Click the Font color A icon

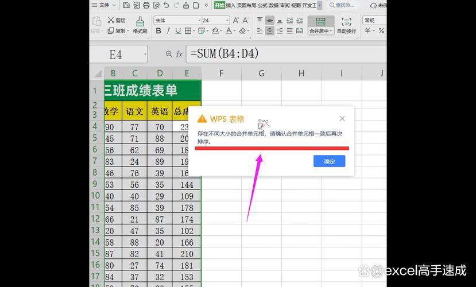(x=229, y=30)
